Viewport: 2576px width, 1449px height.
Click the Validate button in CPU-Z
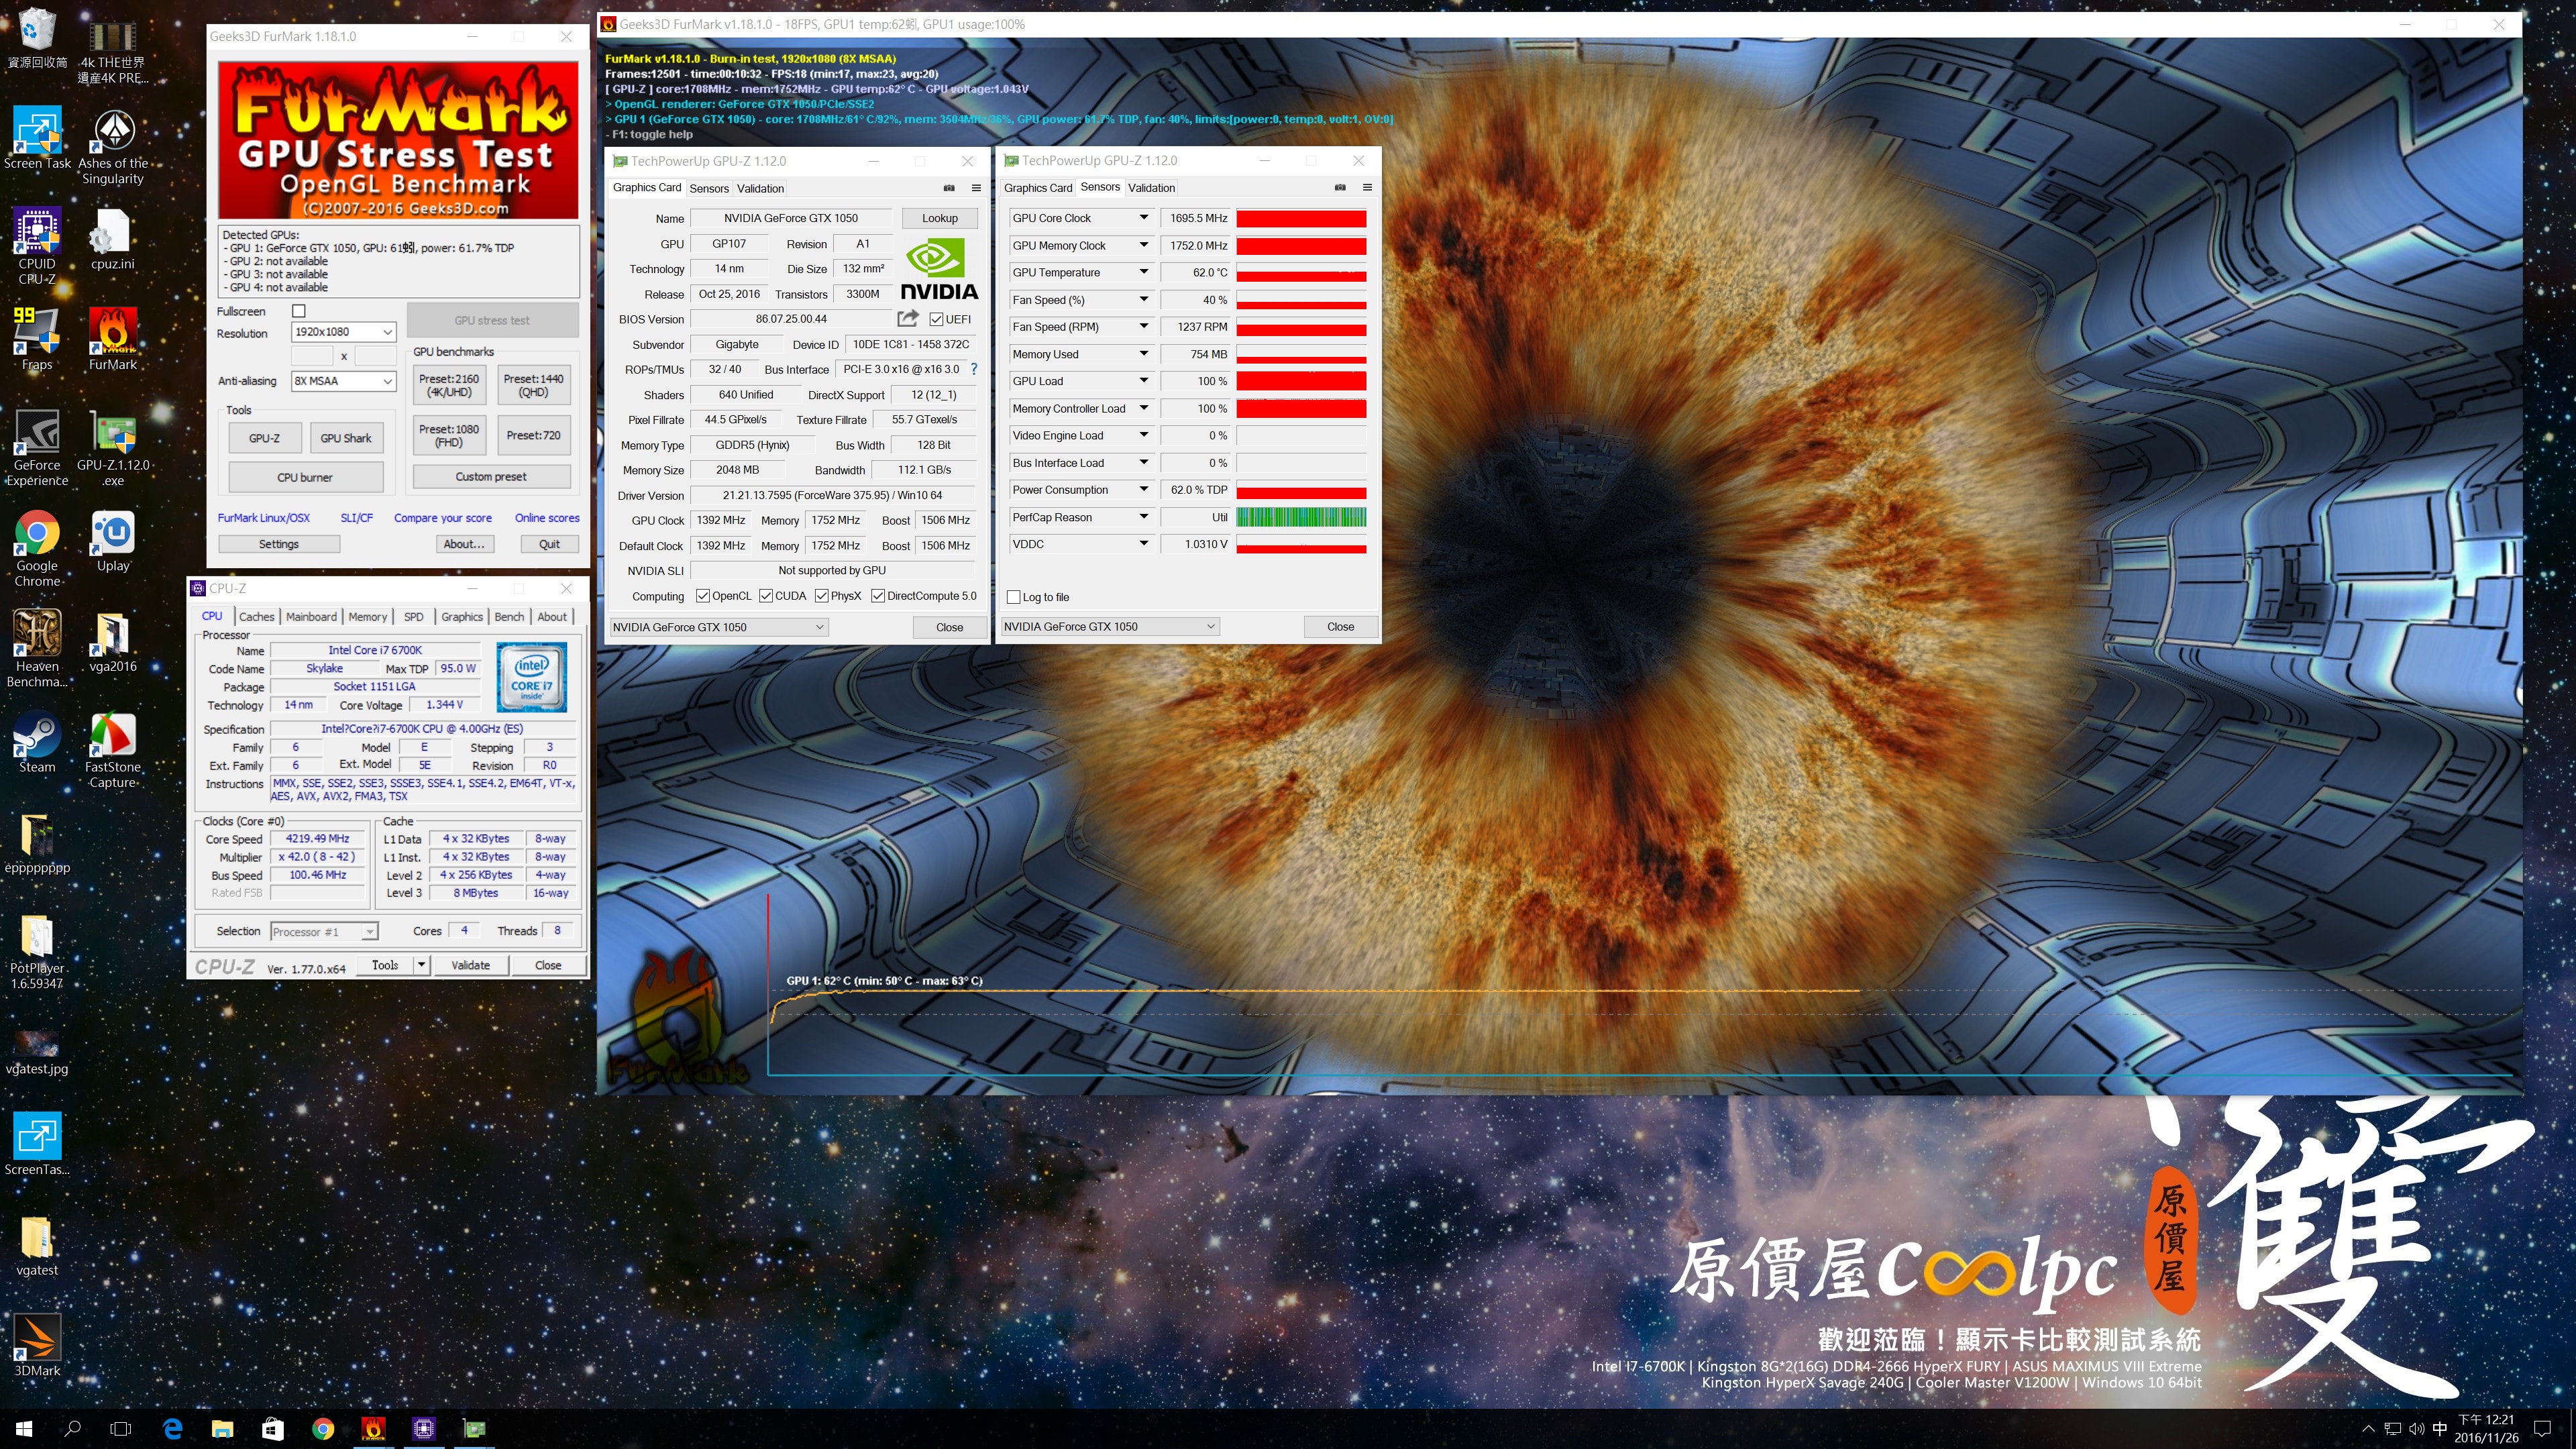tap(470, 965)
